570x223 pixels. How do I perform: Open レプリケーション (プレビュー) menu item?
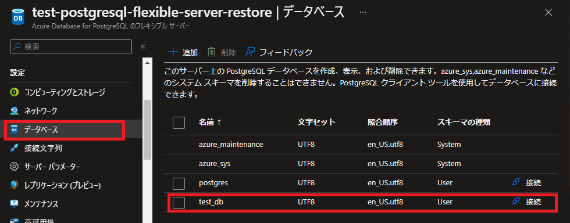click(62, 185)
